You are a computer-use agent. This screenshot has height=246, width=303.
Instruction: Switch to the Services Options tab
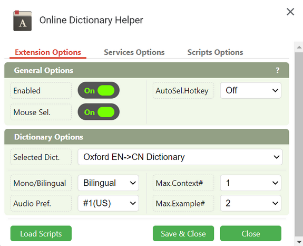coord(134,52)
